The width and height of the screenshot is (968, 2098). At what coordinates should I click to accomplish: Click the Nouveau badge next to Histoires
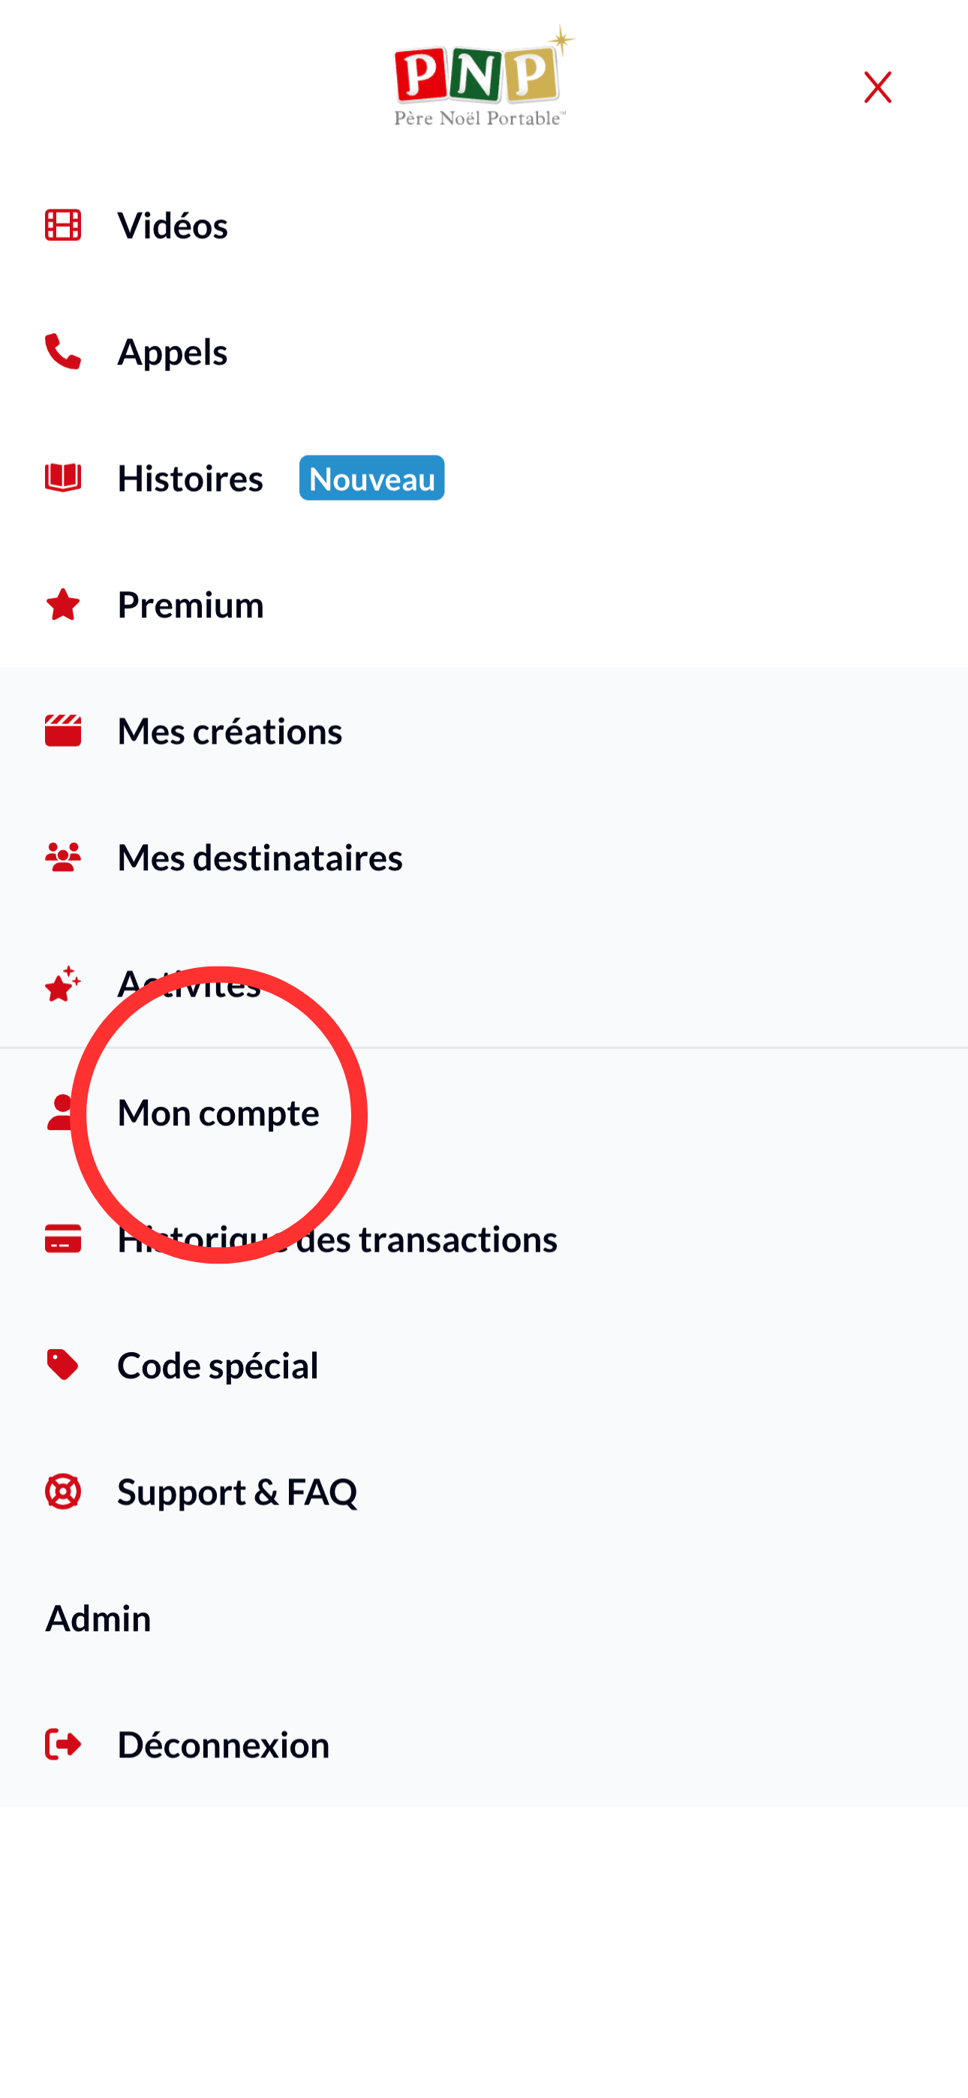pyautogui.click(x=371, y=478)
